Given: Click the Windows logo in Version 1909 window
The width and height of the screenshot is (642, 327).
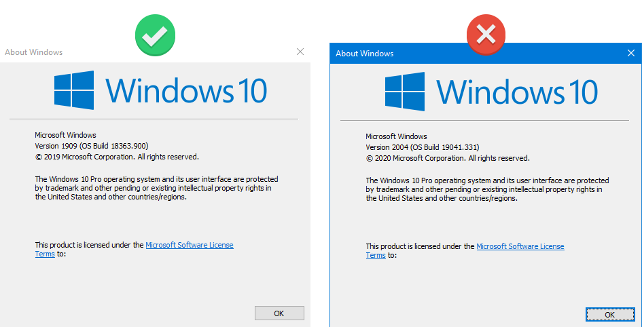Looking at the screenshot, I should click(74, 90).
